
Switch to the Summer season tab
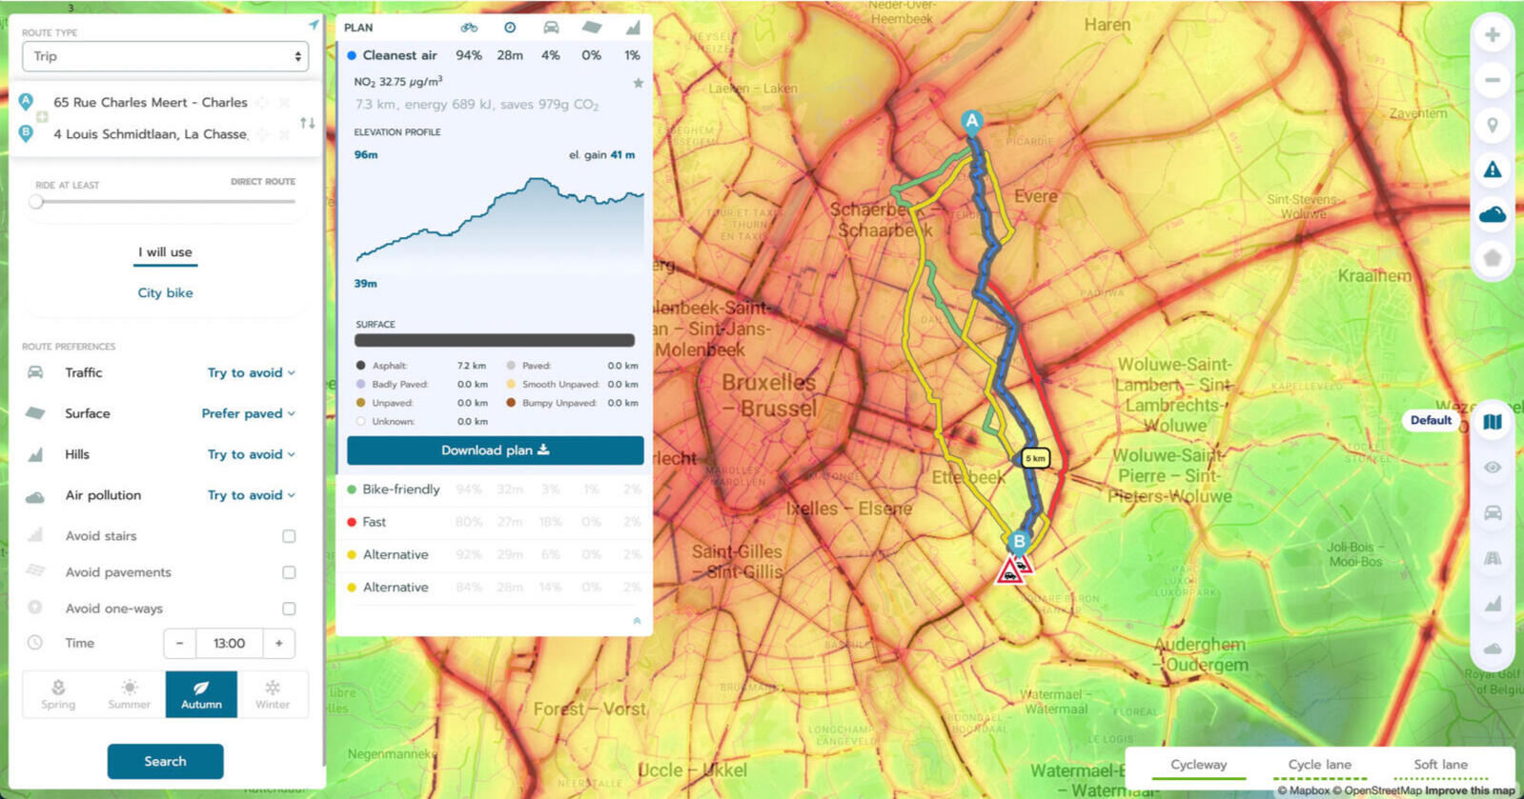(130, 694)
